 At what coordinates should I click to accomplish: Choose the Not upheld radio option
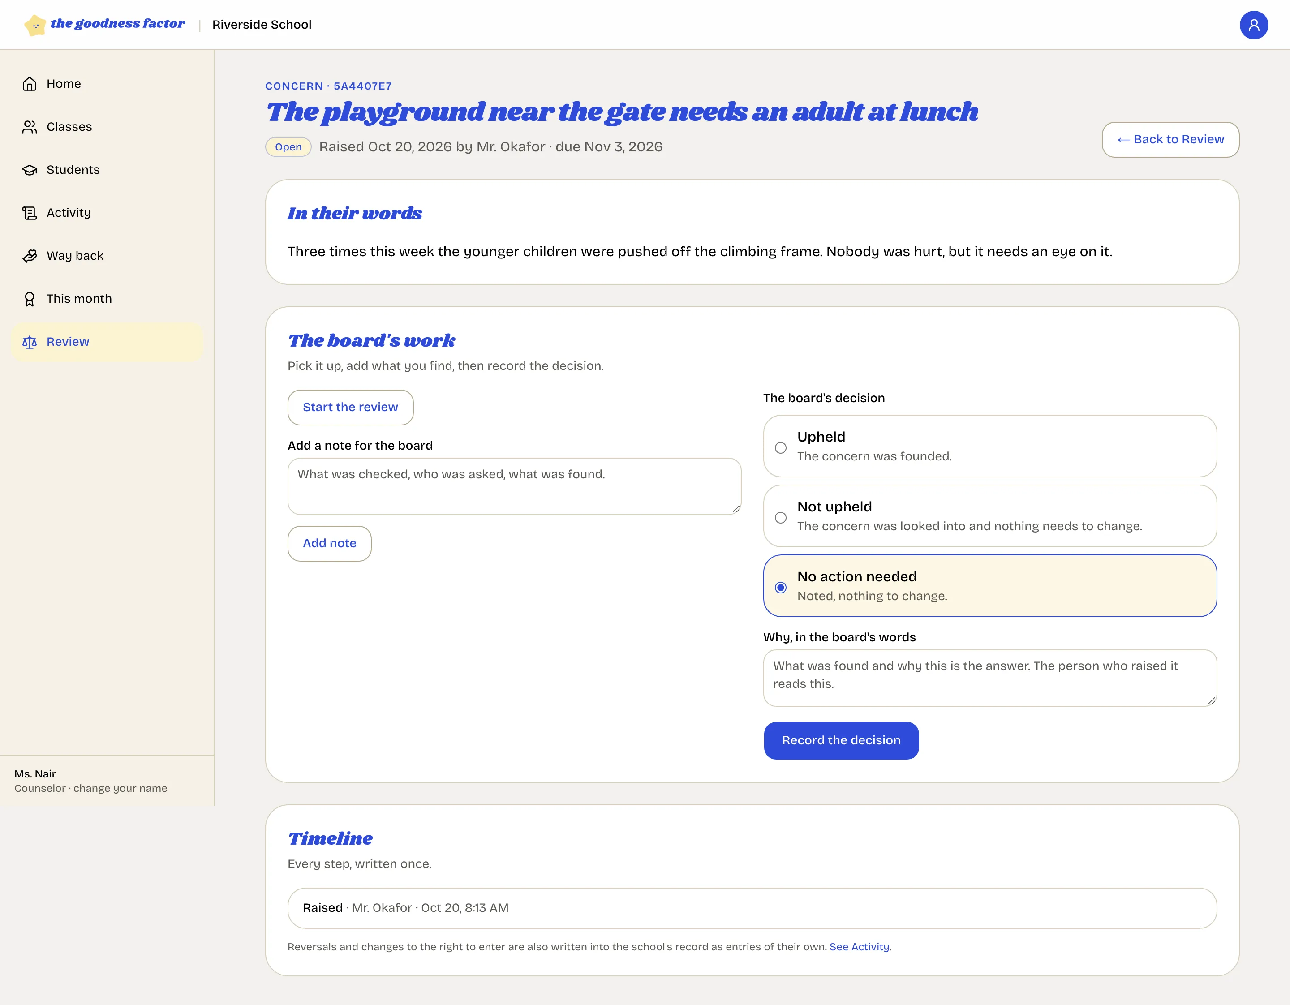(x=780, y=517)
